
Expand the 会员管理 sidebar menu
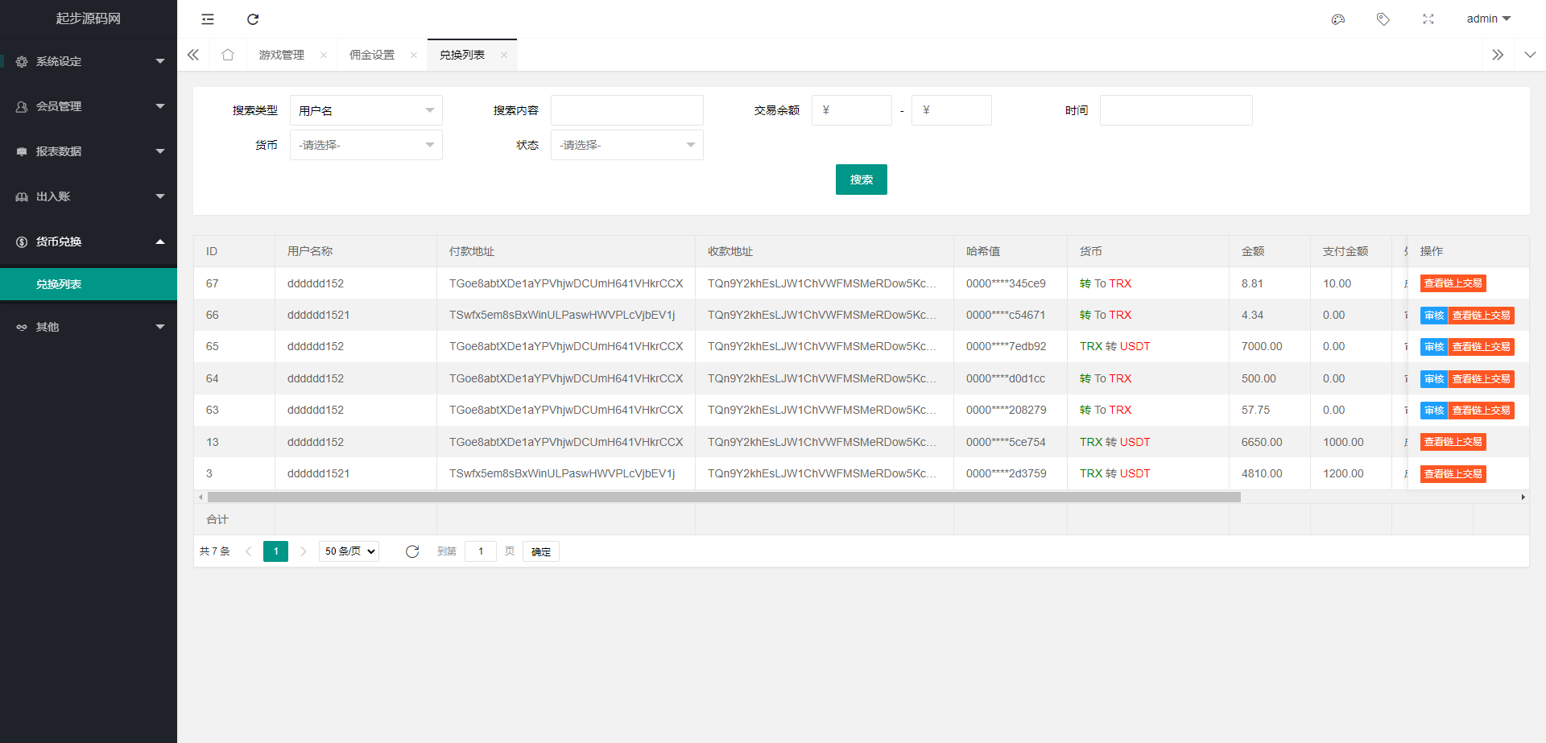89,106
